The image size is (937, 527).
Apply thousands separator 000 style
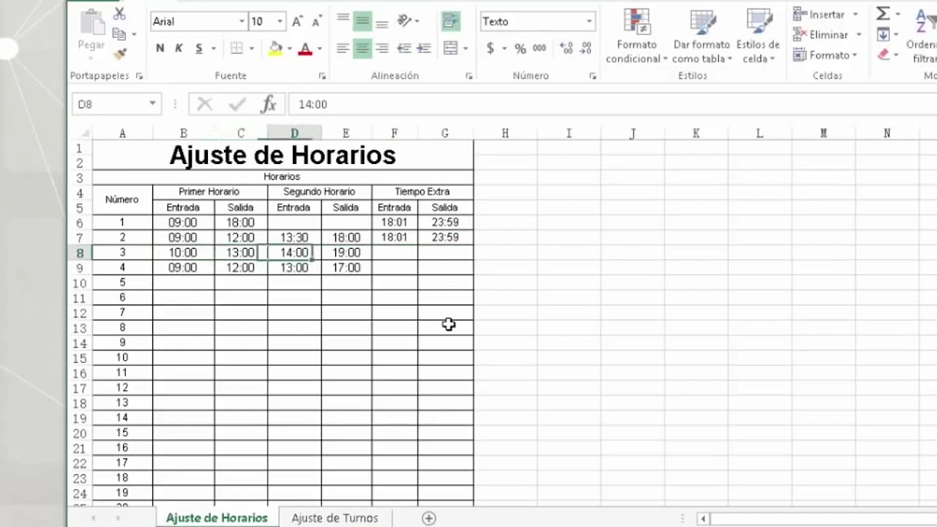tap(540, 48)
